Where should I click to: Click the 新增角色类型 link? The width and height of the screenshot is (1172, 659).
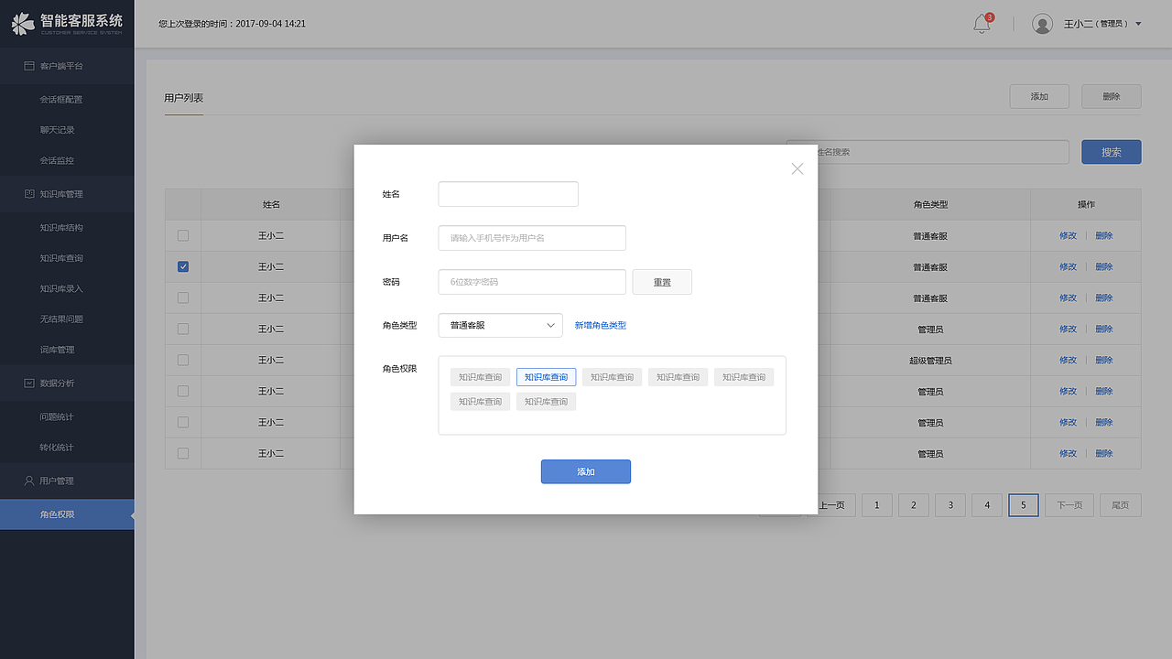(601, 325)
